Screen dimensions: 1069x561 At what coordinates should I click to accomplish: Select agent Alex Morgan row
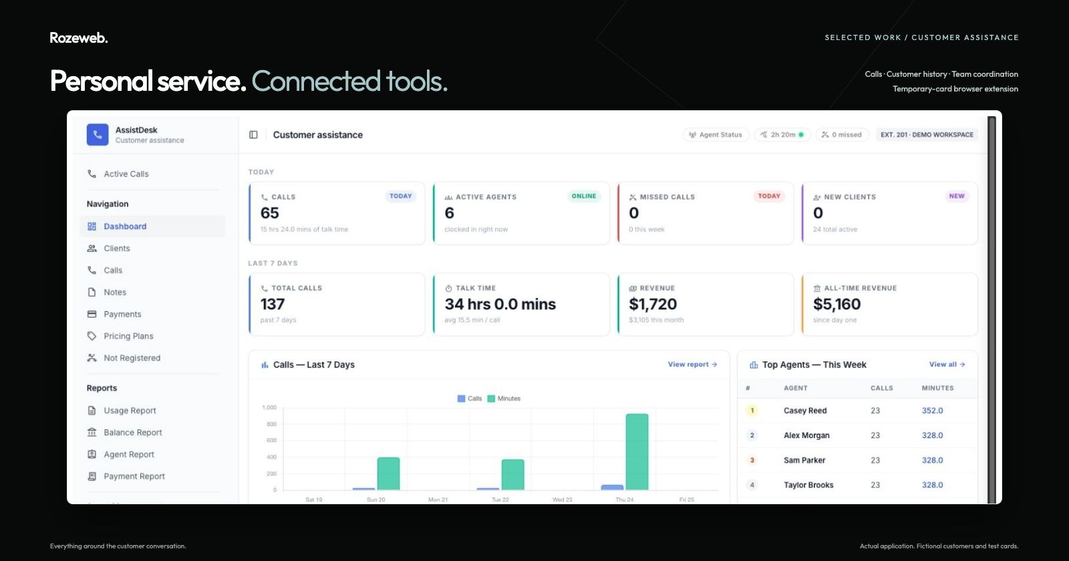point(858,435)
